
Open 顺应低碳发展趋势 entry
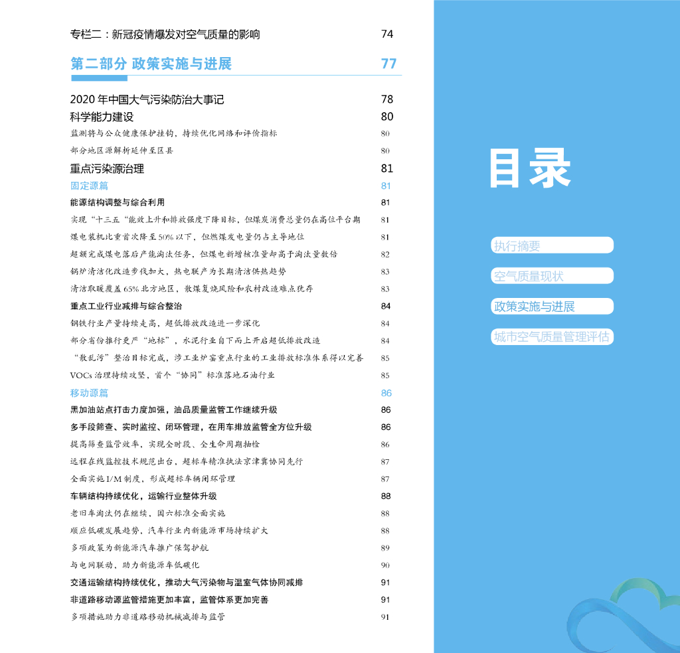click(x=169, y=531)
